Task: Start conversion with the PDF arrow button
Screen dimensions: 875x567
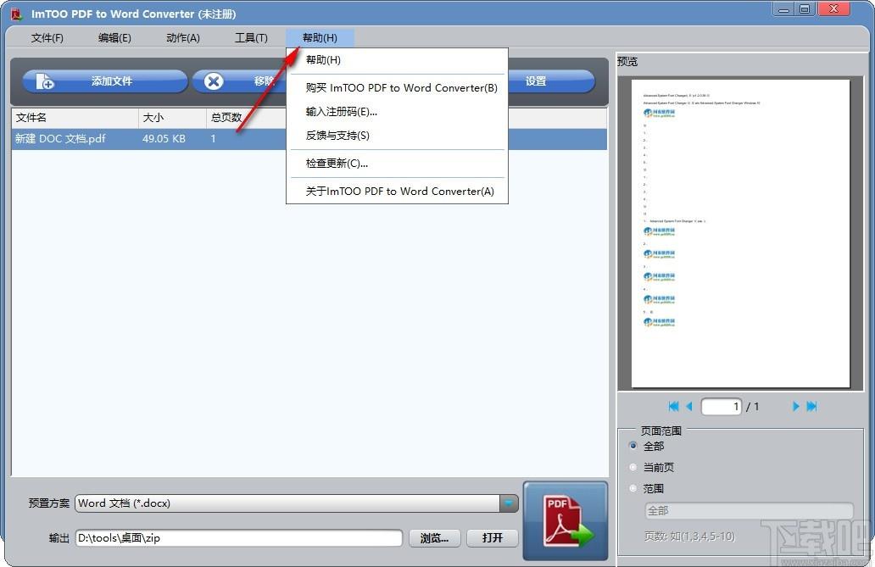Action: (x=566, y=521)
